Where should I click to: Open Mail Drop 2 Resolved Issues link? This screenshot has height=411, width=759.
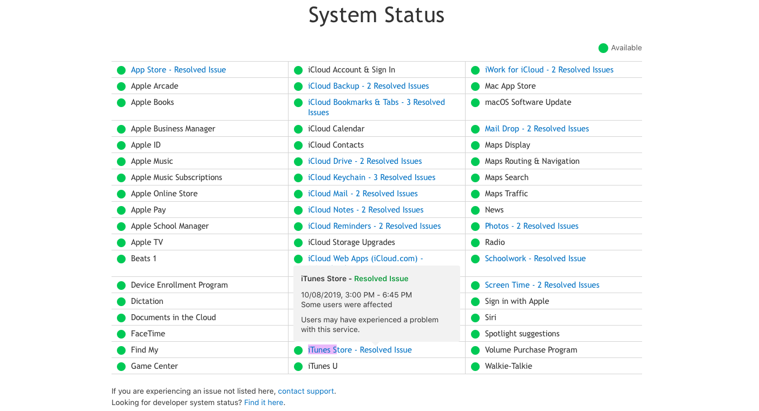536,129
